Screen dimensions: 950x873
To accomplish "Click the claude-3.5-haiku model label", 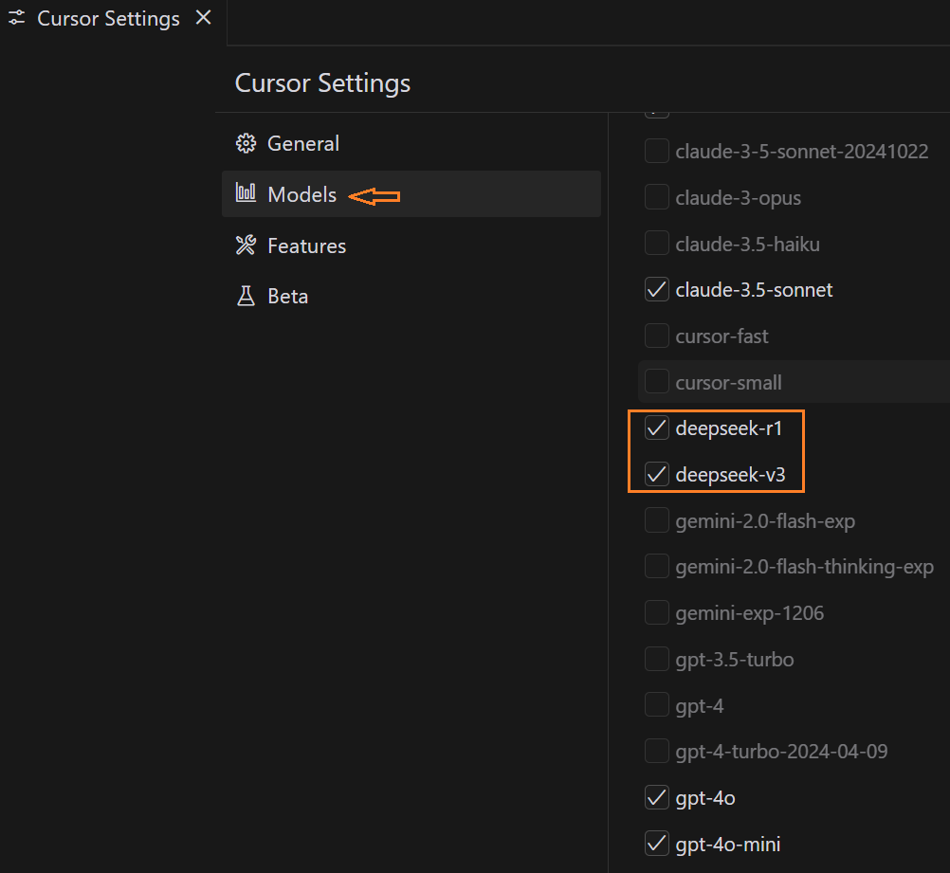I will coord(748,245).
